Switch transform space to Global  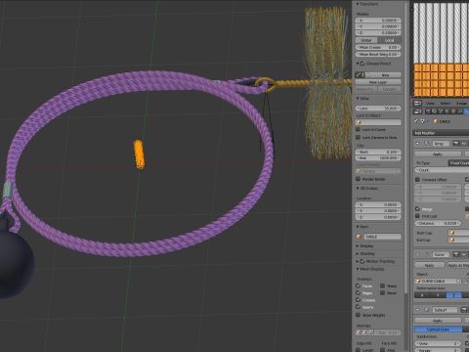click(366, 40)
